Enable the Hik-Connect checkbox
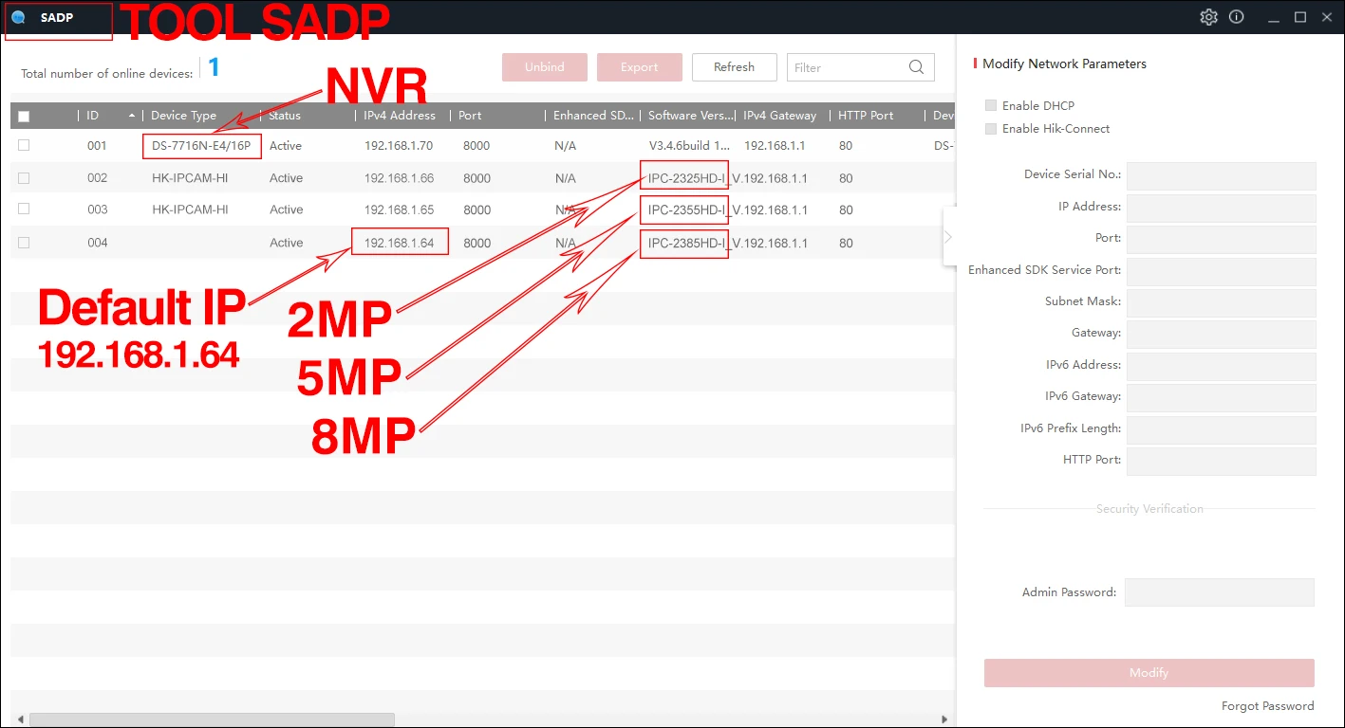 point(991,128)
